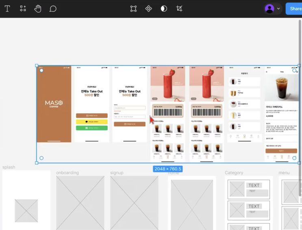Click the iced americano photo in detail screen
Image resolution: width=302 pixels, height=230 pixels.
pyautogui.click(x=282, y=88)
